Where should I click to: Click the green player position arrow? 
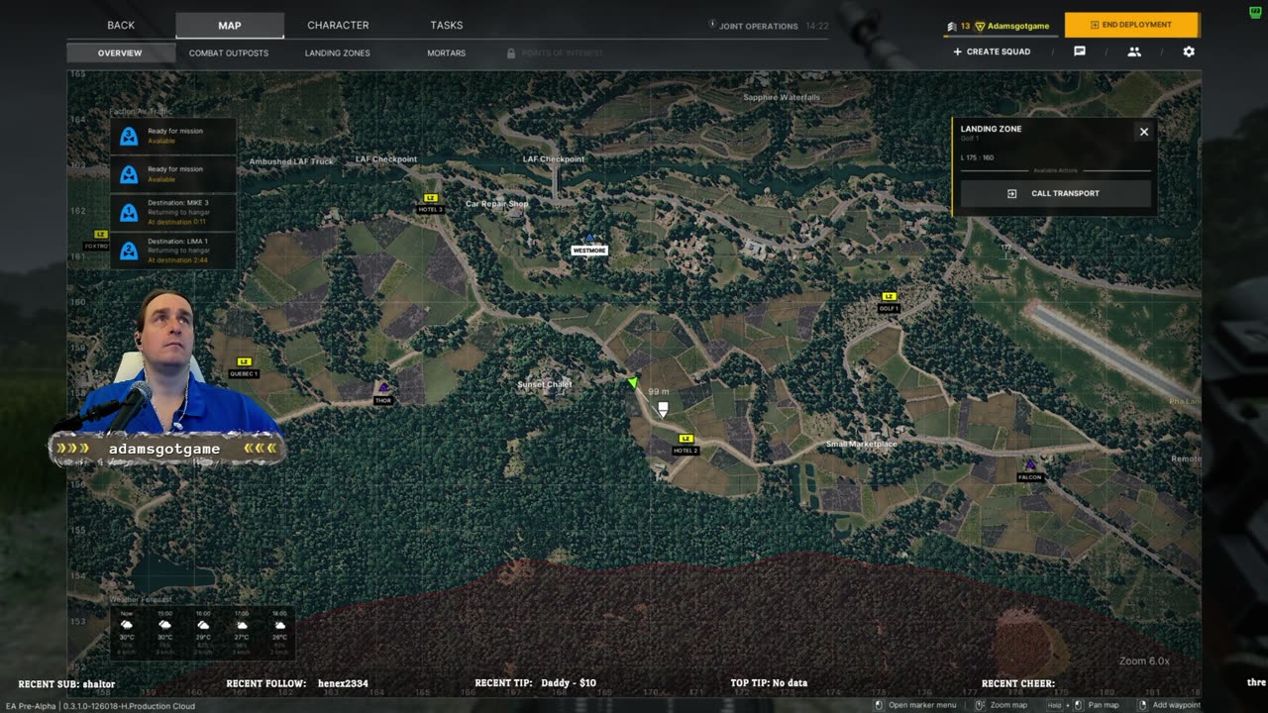pos(633,381)
